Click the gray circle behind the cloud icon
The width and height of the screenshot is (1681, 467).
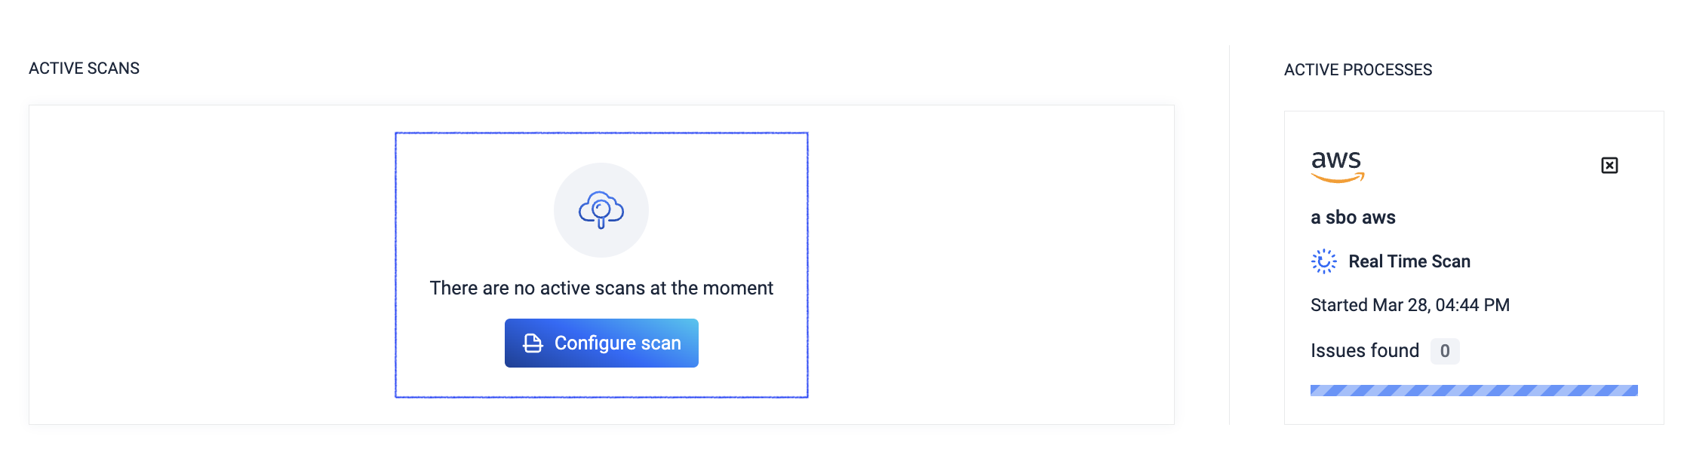(x=601, y=210)
